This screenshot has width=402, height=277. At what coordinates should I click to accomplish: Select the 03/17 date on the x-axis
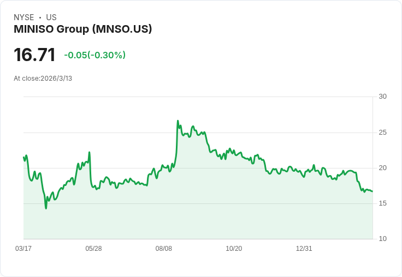23,249
